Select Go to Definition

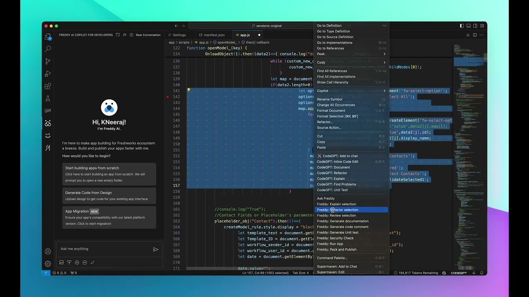click(351, 26)
